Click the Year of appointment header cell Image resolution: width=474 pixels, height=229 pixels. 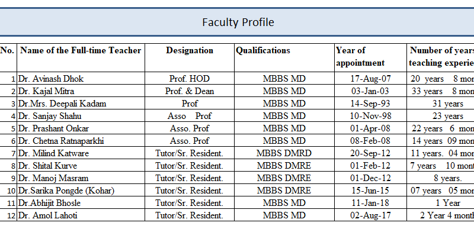[x=371, y=57]
